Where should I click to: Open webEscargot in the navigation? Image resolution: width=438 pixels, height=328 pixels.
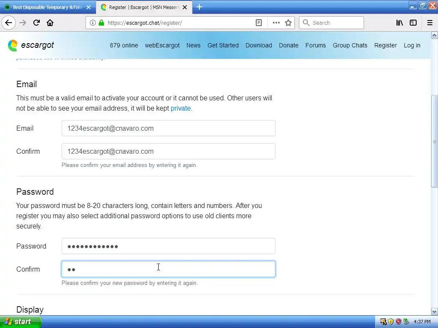click(x=162, y=45)
